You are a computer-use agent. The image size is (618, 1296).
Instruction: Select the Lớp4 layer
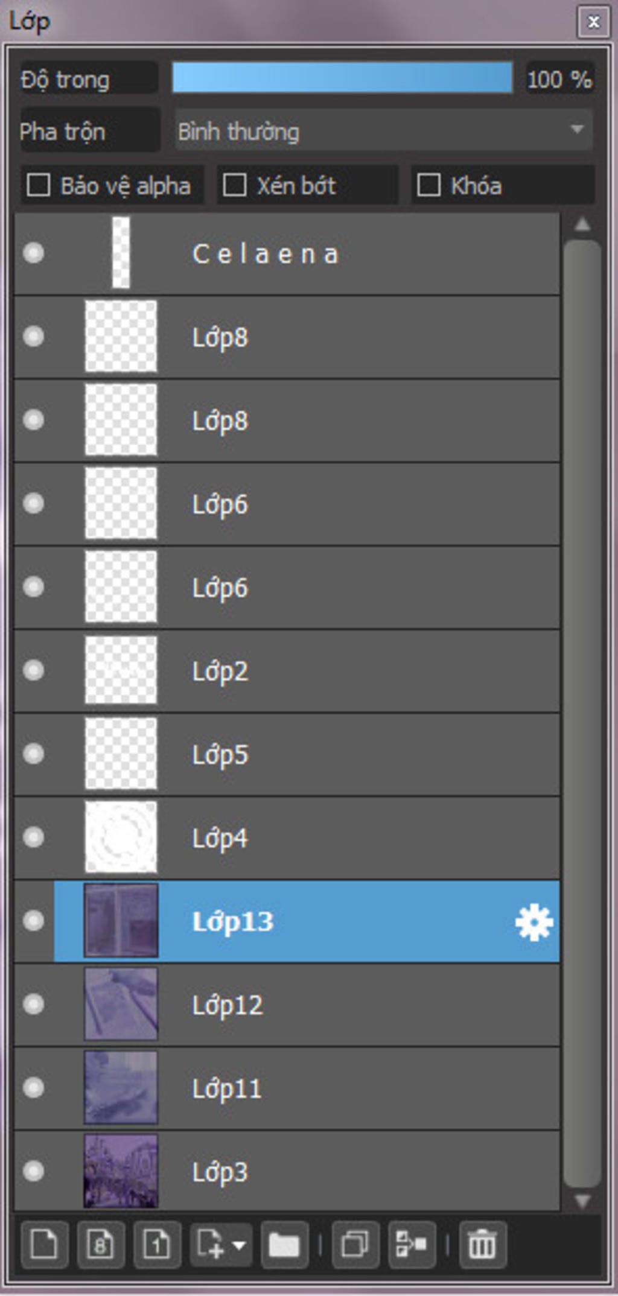(287, 838)
